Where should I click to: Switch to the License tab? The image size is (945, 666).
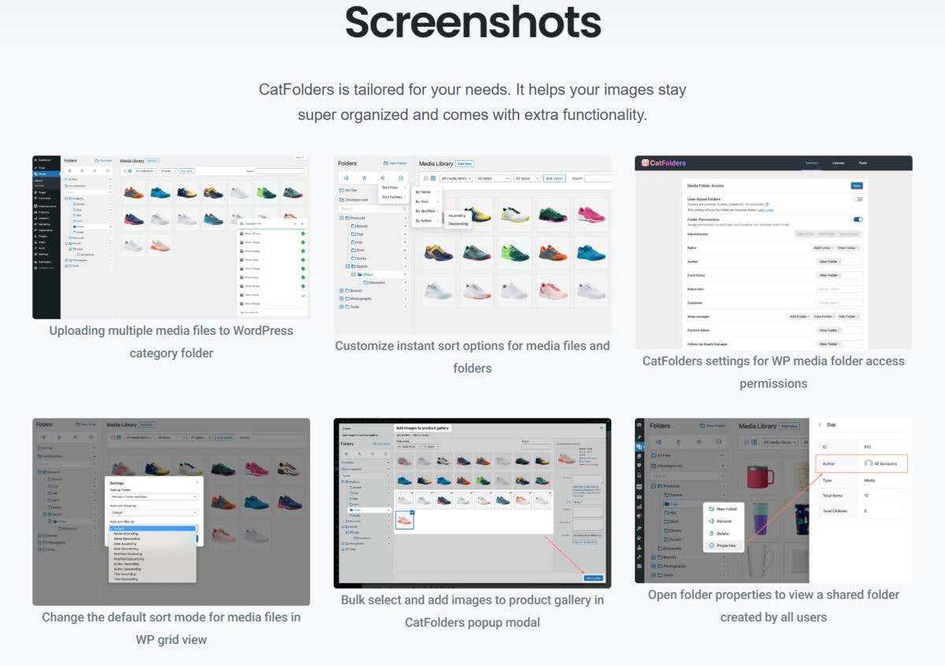tap(839, 163)
